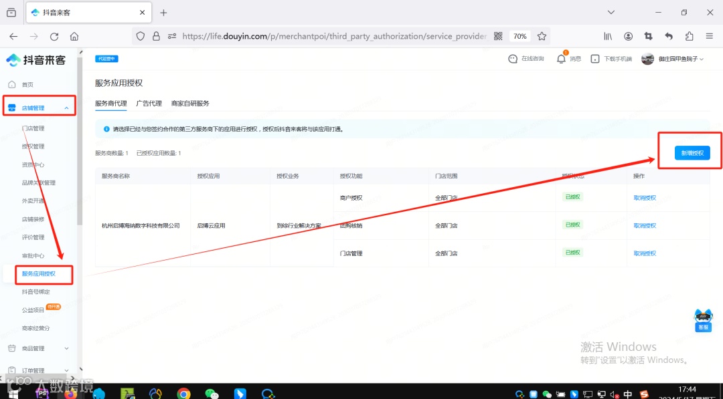Click the browser home icon
This screenshot has height=399, width=723.
click(x=74, y=36)
